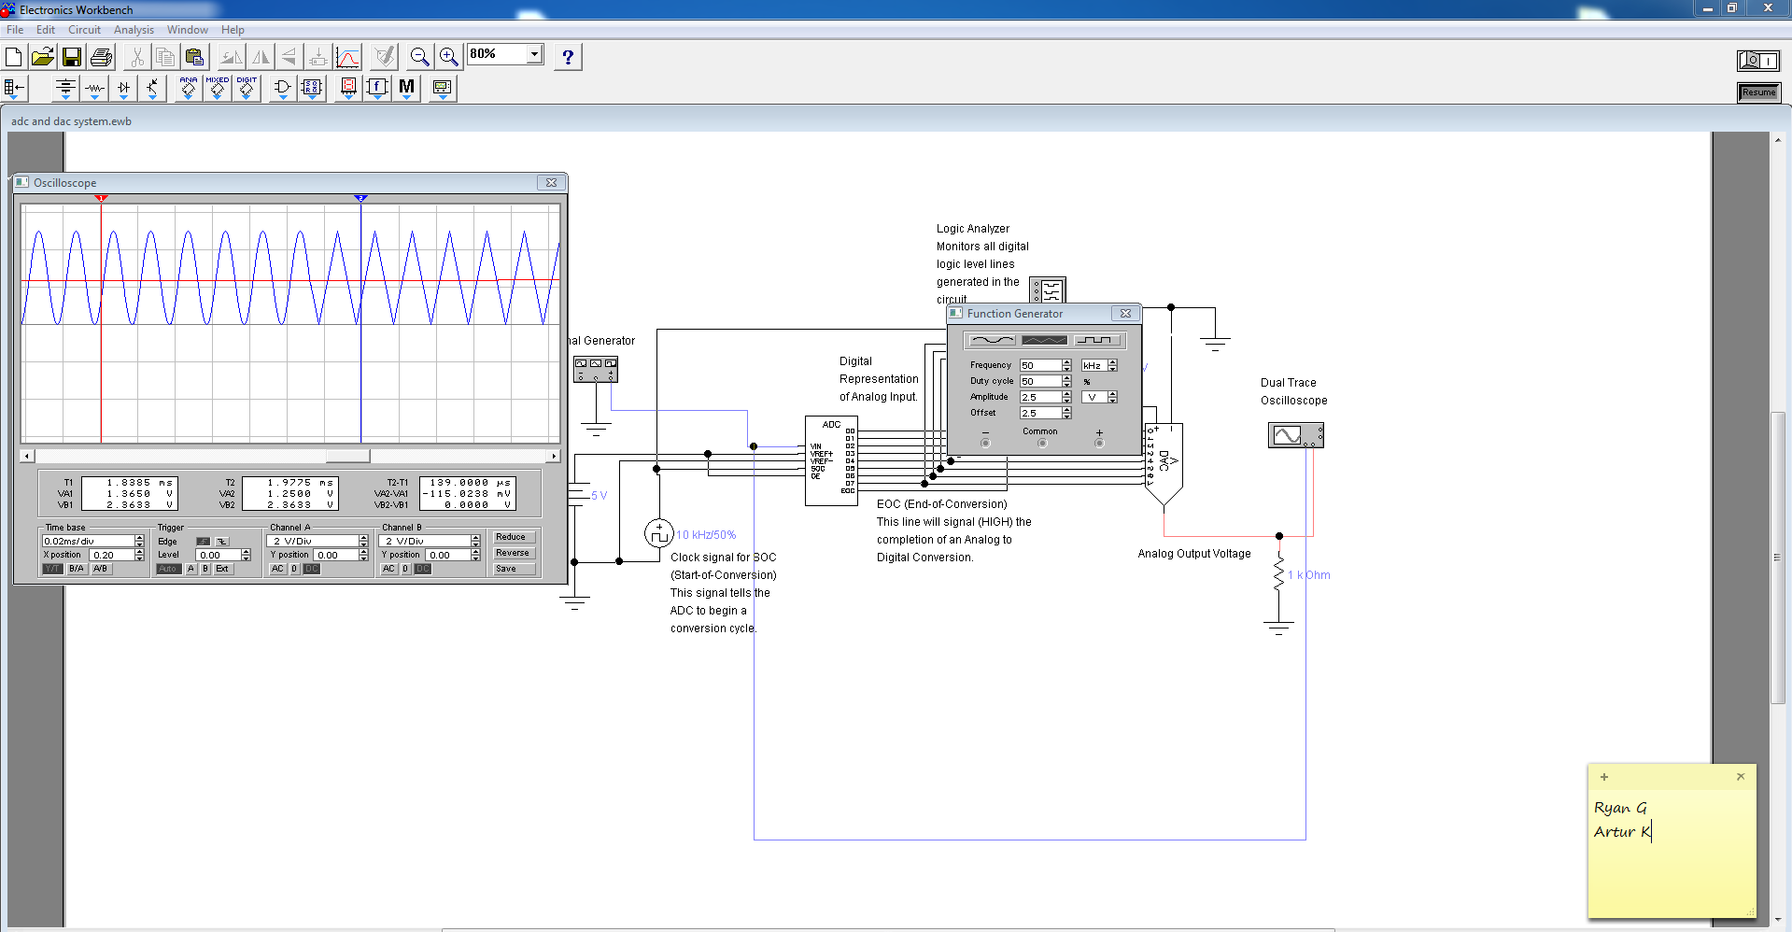Open the Controls (f) parts bin
The height and width of the screenshot is (932, 1792).
[x=377, y=89]
